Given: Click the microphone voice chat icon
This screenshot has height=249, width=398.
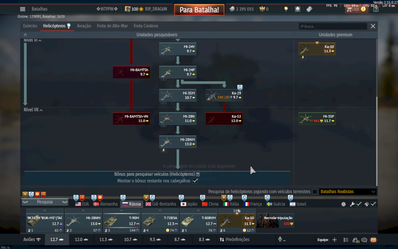Looking at the screenshot, I should click(280, 240).
